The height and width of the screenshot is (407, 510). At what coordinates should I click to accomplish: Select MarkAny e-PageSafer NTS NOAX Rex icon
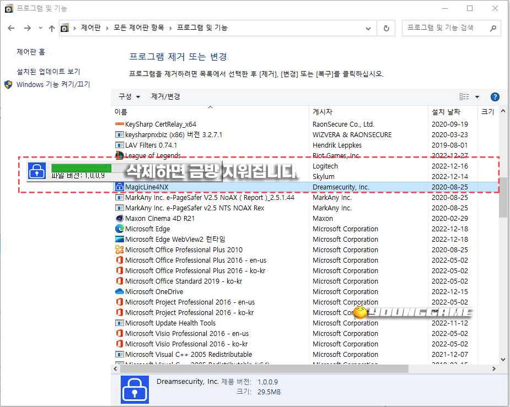pos(120,208)
